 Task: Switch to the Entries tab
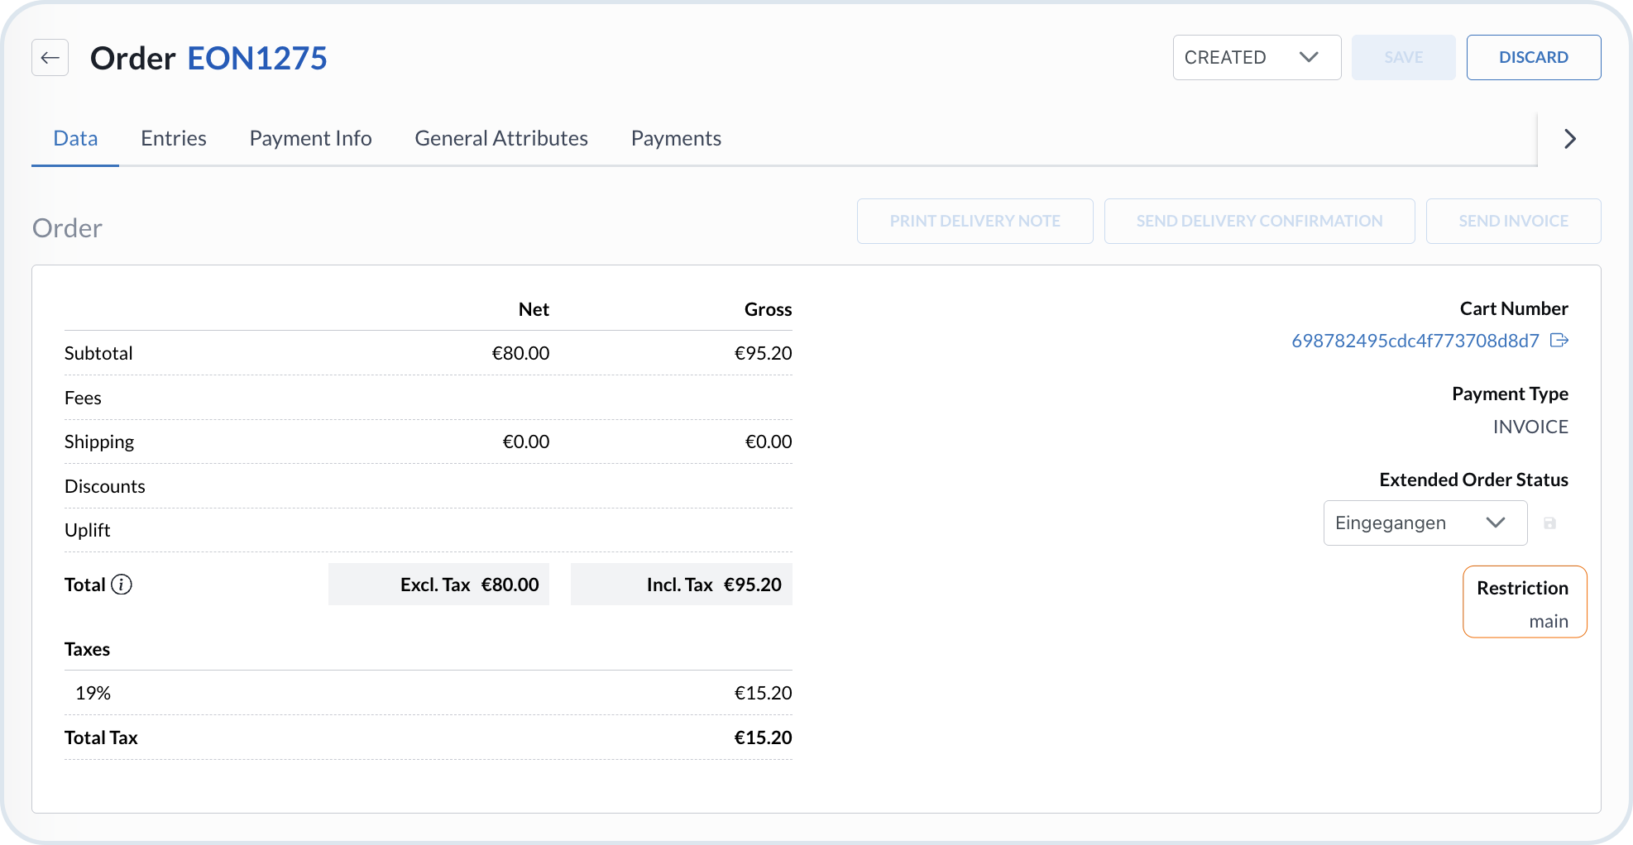click(x=173, y=138)
